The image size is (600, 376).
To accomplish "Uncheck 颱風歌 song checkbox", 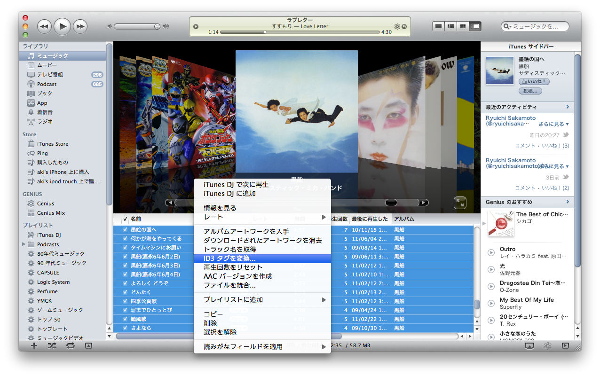I will point(125,319).
